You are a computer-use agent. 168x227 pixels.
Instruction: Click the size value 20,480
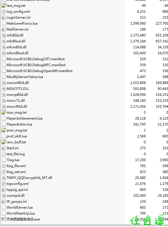(140, 178)
